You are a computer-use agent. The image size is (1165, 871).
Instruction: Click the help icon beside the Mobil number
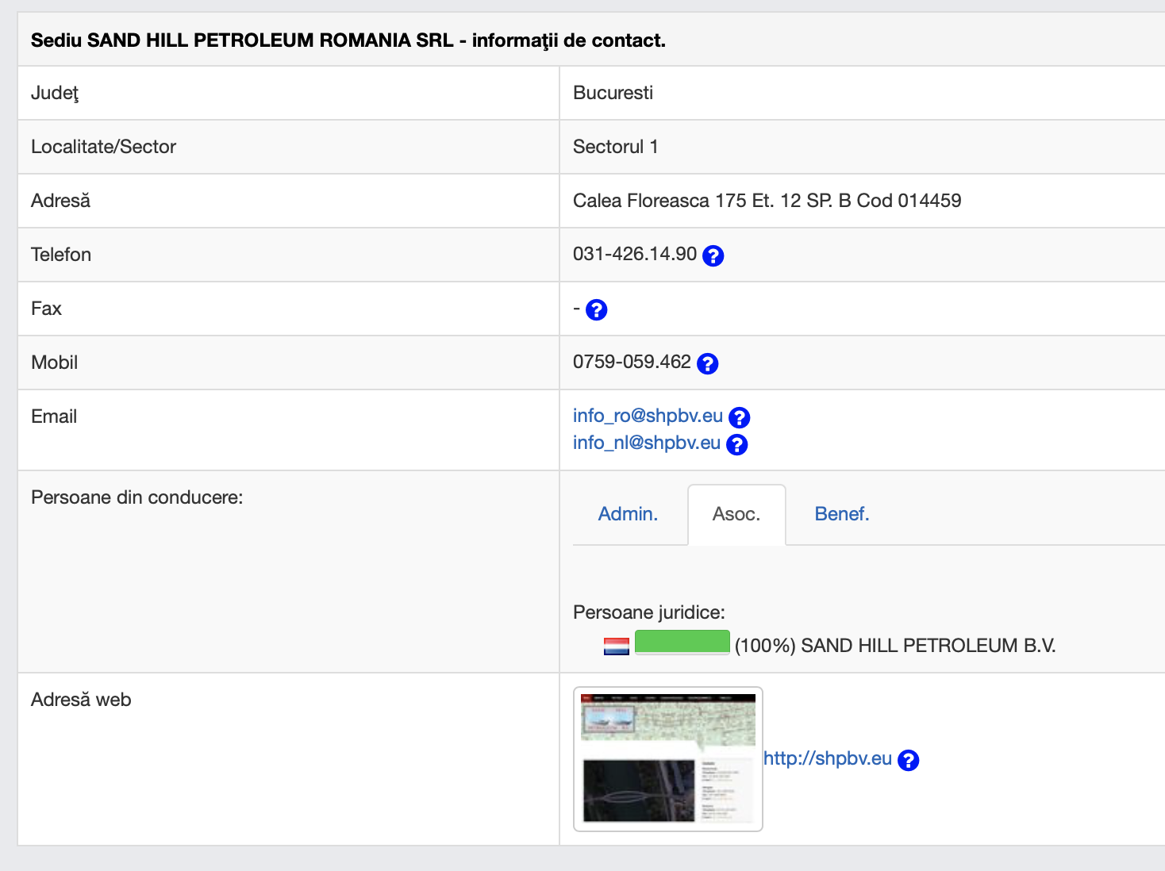point(707,363)
